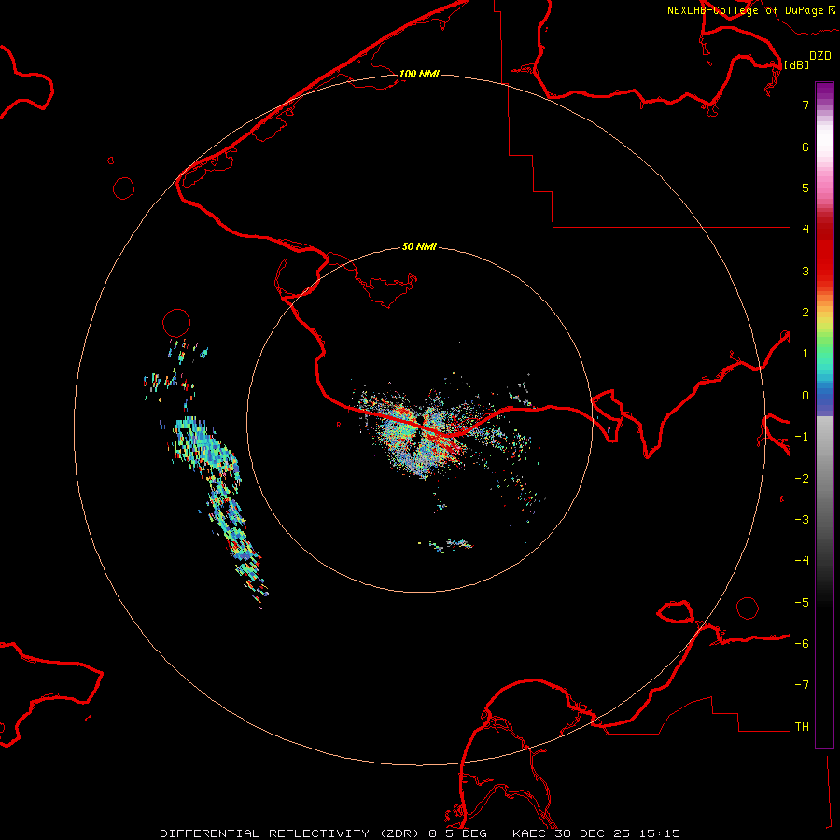
Task: Click the positive 3 scale label
Action: coord(805,271)
